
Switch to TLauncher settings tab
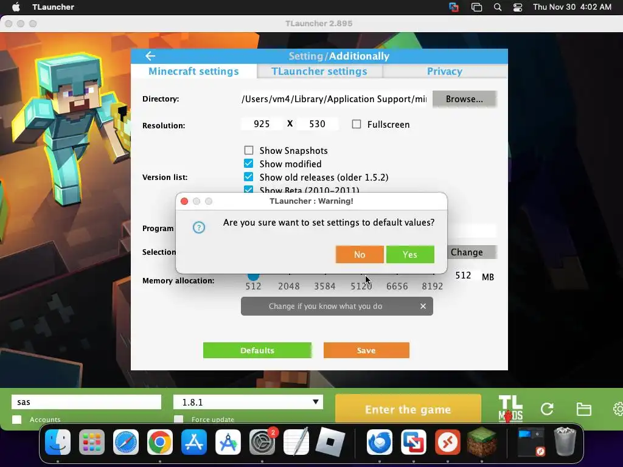point(319,71)
